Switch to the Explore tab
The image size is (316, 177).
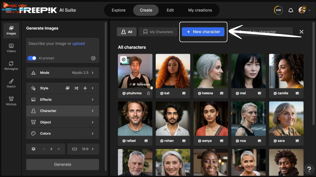click(x=118, y=10)
